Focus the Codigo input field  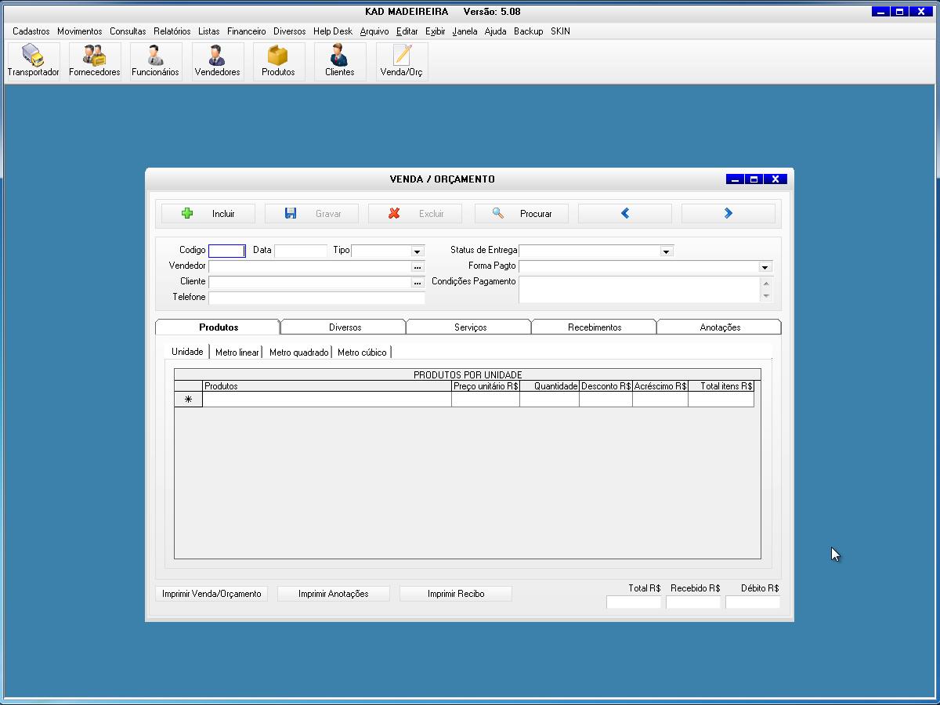pyautogui.click(x=227, y=251)
